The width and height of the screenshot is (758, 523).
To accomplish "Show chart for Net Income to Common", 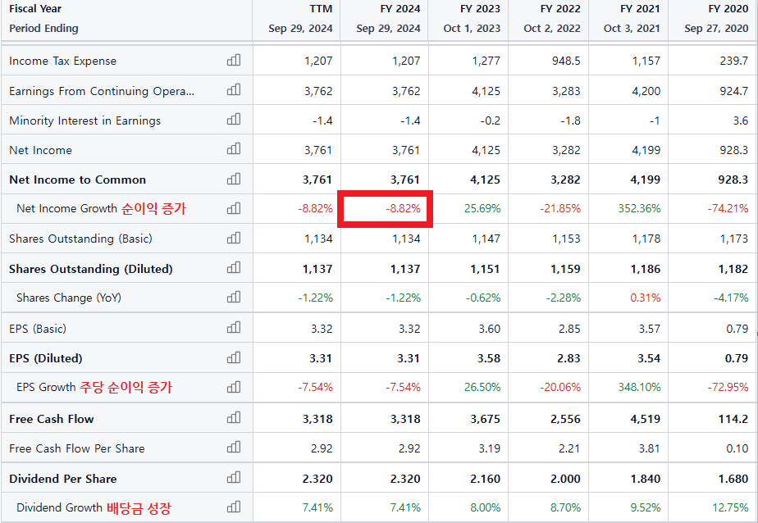I will click(234, 179).
